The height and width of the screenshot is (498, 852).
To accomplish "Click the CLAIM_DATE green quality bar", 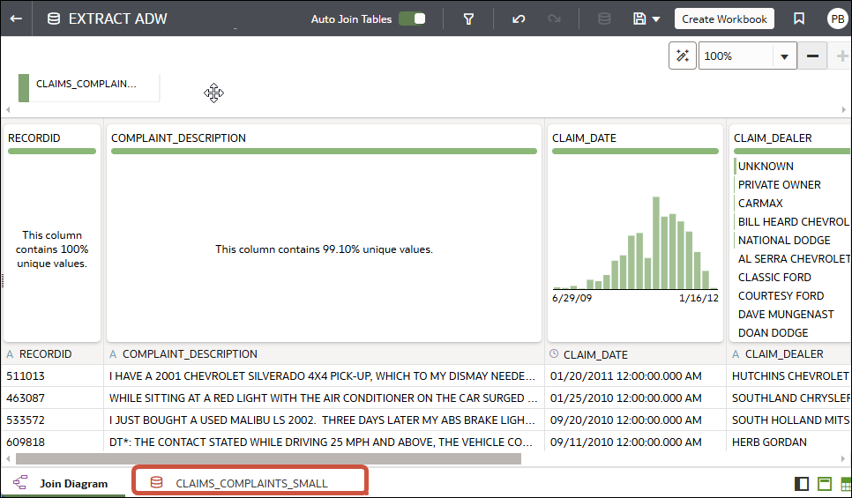I will (x=635, y=151).
